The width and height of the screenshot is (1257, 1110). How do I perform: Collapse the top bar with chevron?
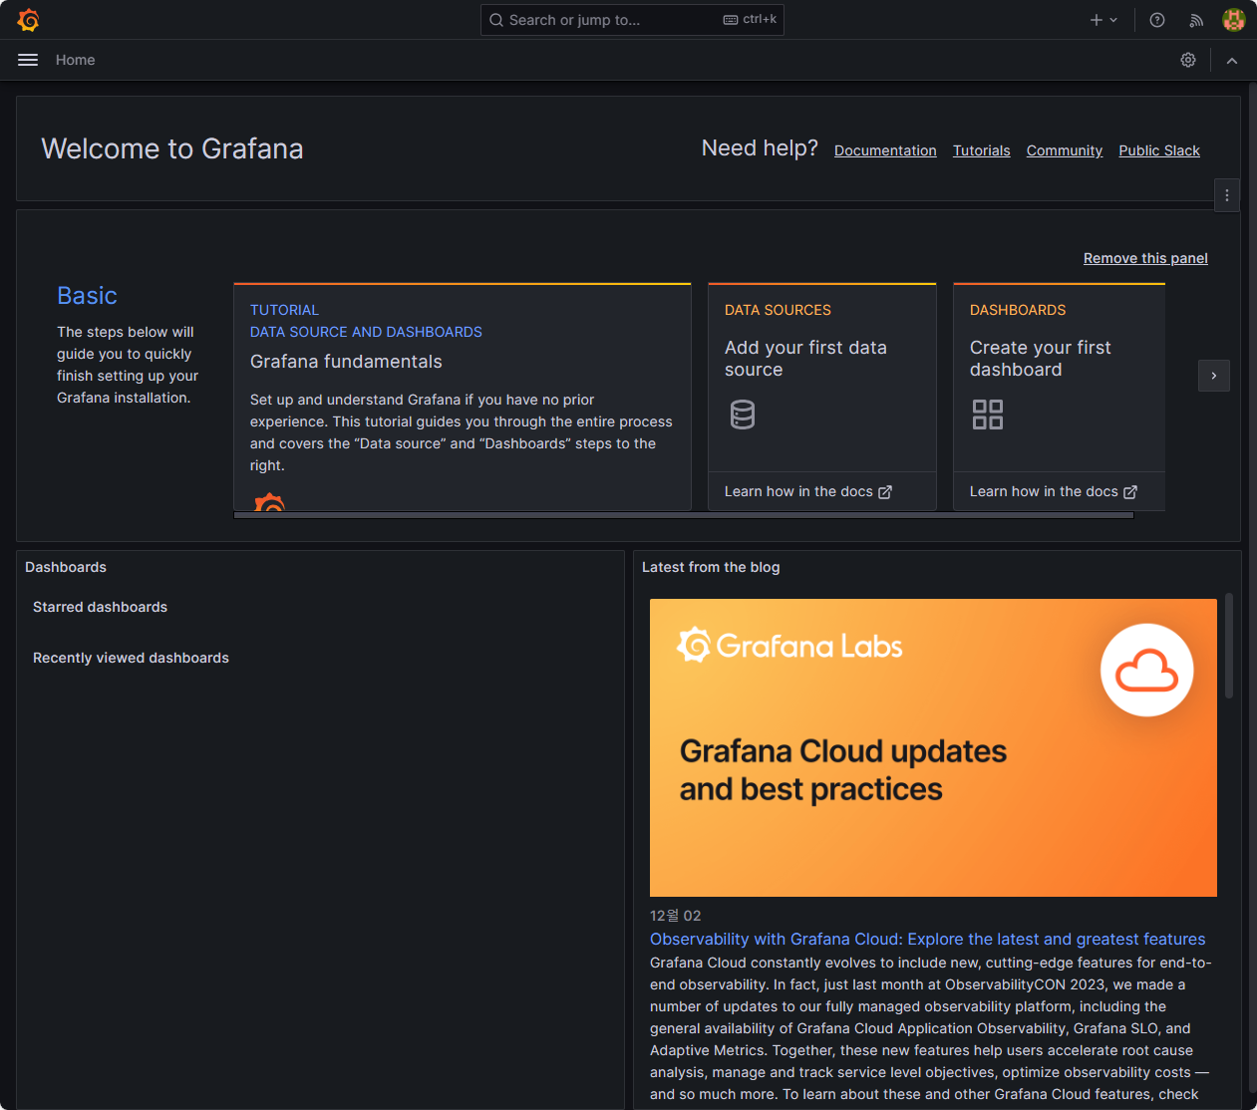[1232, 60]
